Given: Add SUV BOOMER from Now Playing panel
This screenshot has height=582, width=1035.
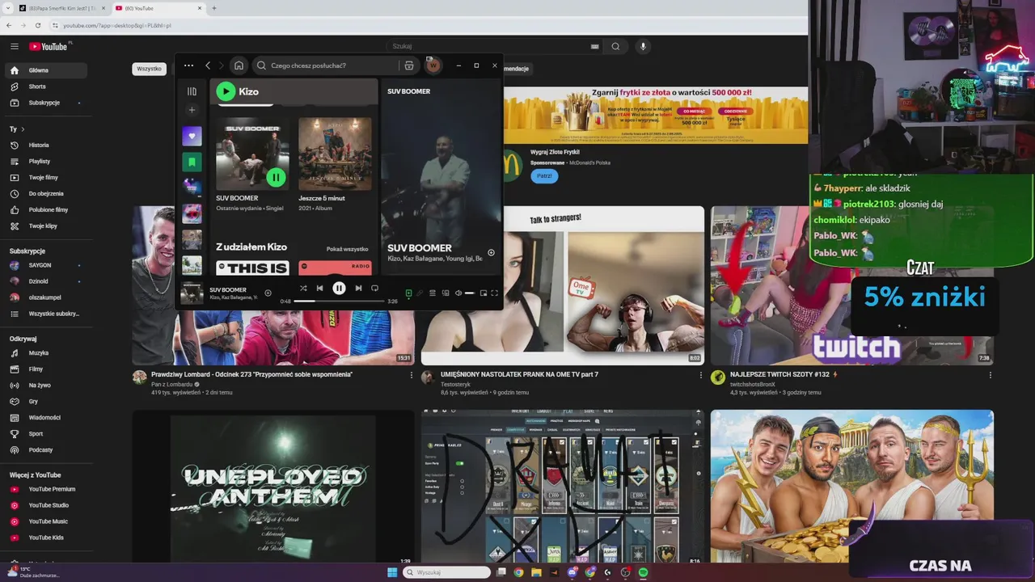Looking at the screenshot, I should (x=491, y=252).
